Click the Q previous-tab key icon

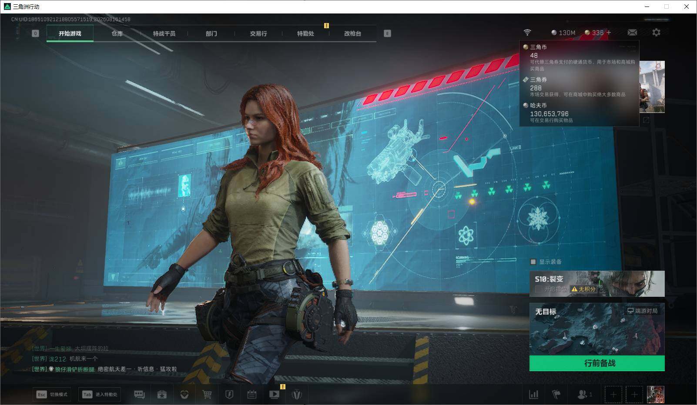36,33
